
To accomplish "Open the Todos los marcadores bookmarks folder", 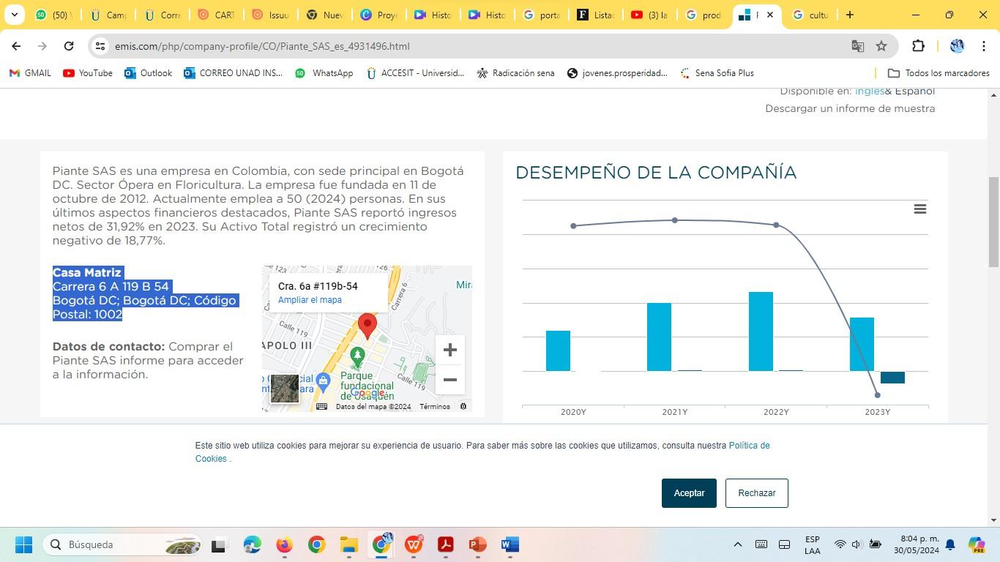I will (x=939, y=73).
